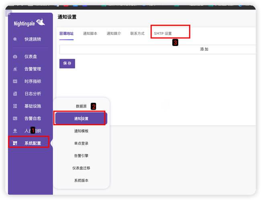
Task: Select 通知模板 in the submenu
Action: click(81, 131)
